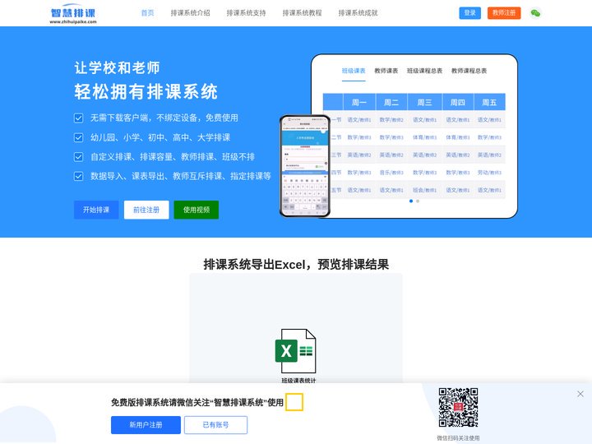The image size is (592, 444).
Task: Open 排课系统成就 menu item
Action: click(x=358, y=13)
